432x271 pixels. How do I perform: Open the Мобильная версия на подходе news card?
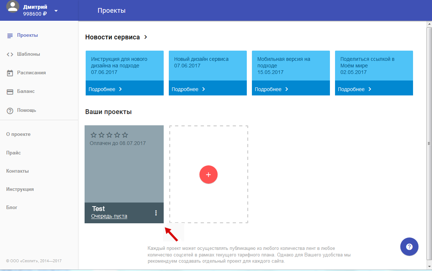[291, 66]
